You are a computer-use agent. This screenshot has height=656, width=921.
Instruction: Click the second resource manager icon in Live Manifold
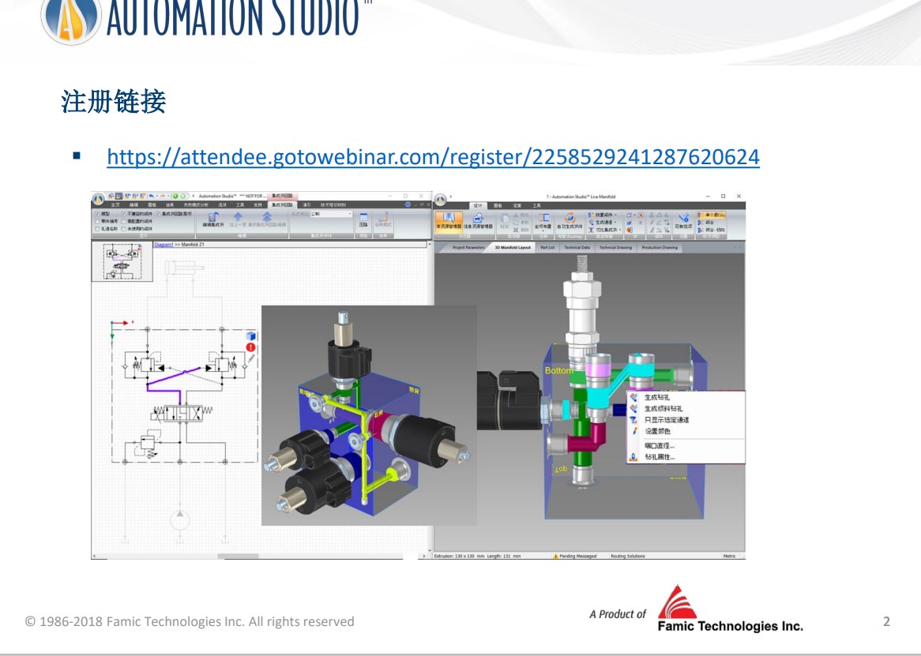pyautogui.click(x=478, y=218)
